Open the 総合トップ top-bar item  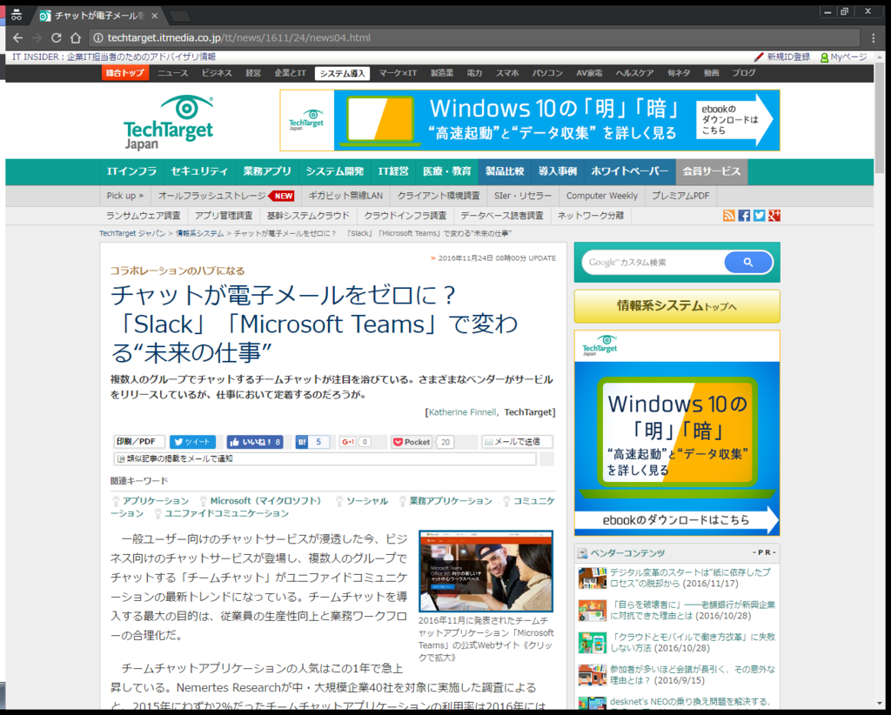125,73
